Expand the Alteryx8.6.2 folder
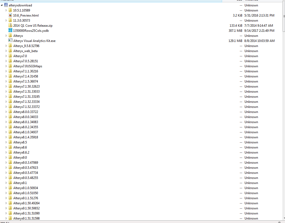The height and width of the screenshot is (223, 285). (6, 152)
